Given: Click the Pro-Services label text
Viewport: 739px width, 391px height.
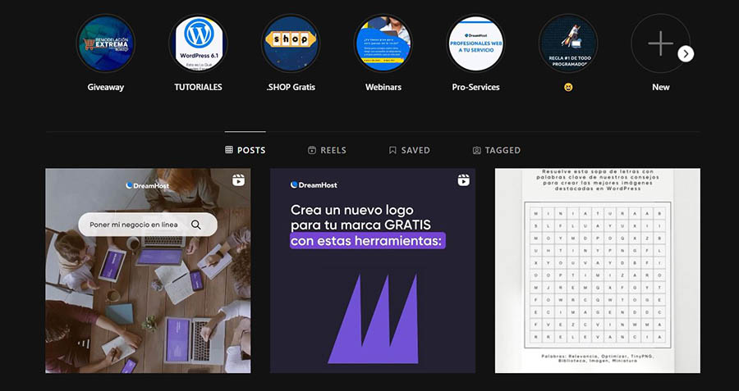Looking at the screenshot, I should point(475,87).
